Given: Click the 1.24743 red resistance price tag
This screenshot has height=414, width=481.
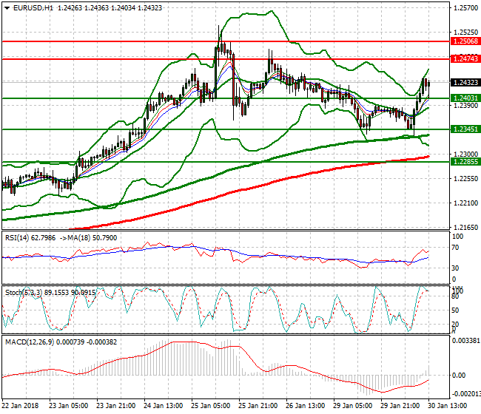Looking at the screenshot, I should click(x=465, y=58).
